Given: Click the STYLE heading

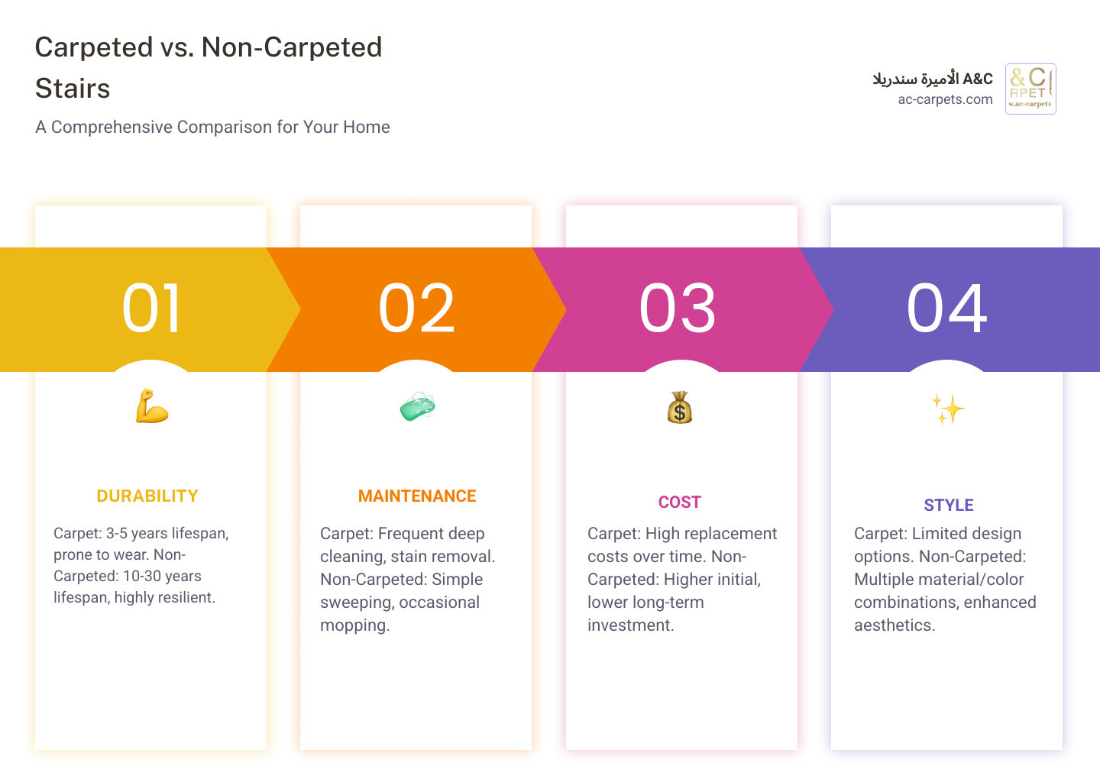Looking at the screenshot, I should (949, 506).
